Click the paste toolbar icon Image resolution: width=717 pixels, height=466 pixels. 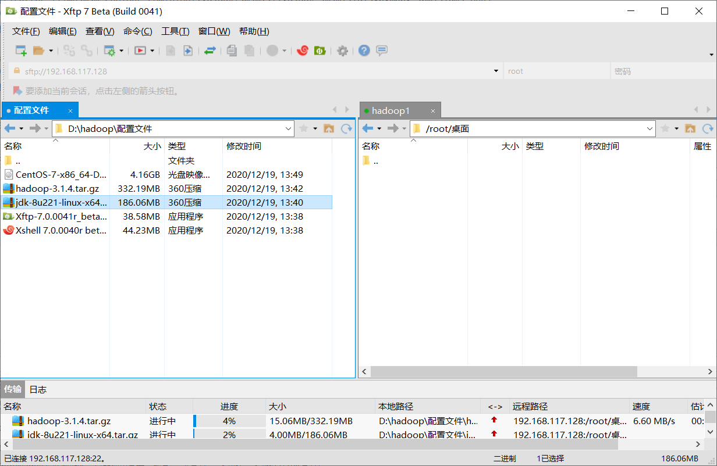click(x=249, y=51)
